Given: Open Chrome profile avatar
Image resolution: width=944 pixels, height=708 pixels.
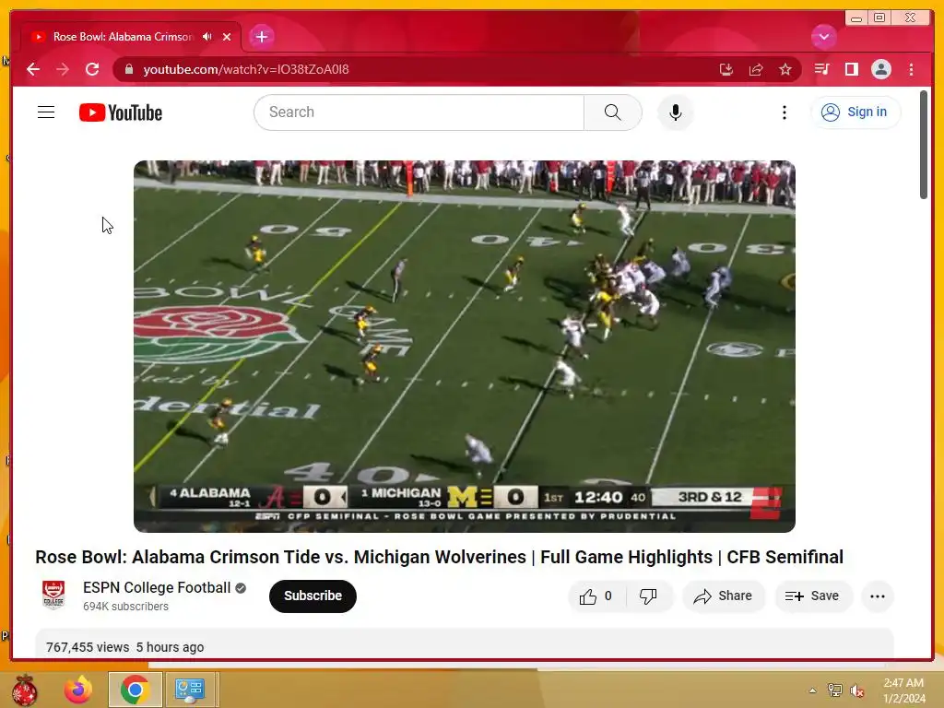Looking at the screenshot, I should click(x=880, y=69).
